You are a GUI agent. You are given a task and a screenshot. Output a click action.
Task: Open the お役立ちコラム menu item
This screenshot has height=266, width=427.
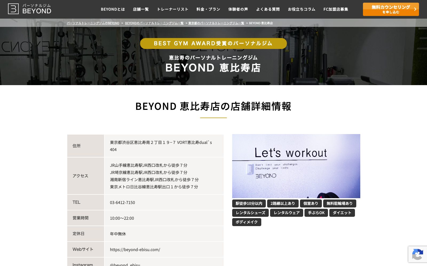(302, 9)
